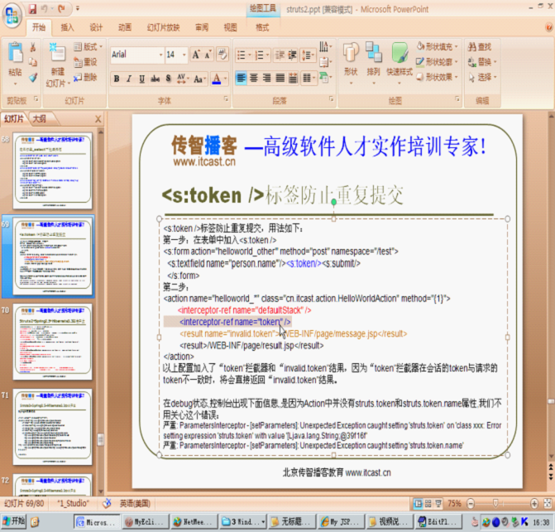The width and height of the screenshot is (555, 532).
Task: Decrease font size with shrink font icon
Action: (x=208, y=55)
